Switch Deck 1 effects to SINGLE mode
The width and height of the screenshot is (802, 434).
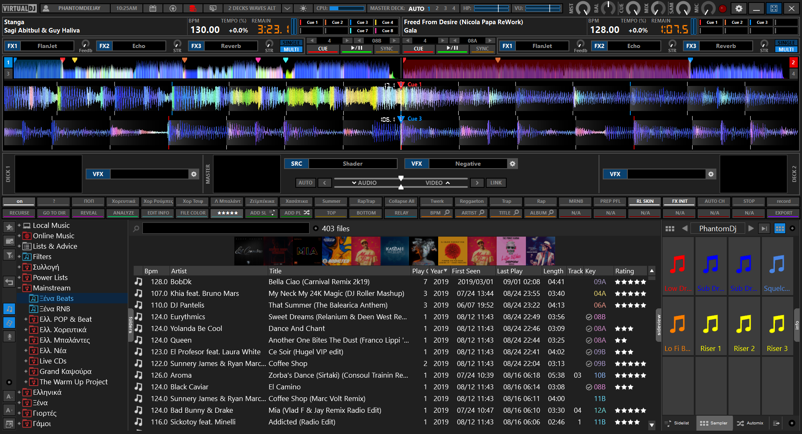coord(291,43)
